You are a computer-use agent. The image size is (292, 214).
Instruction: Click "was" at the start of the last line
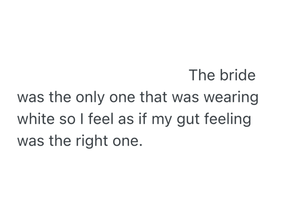pos(31,142)
